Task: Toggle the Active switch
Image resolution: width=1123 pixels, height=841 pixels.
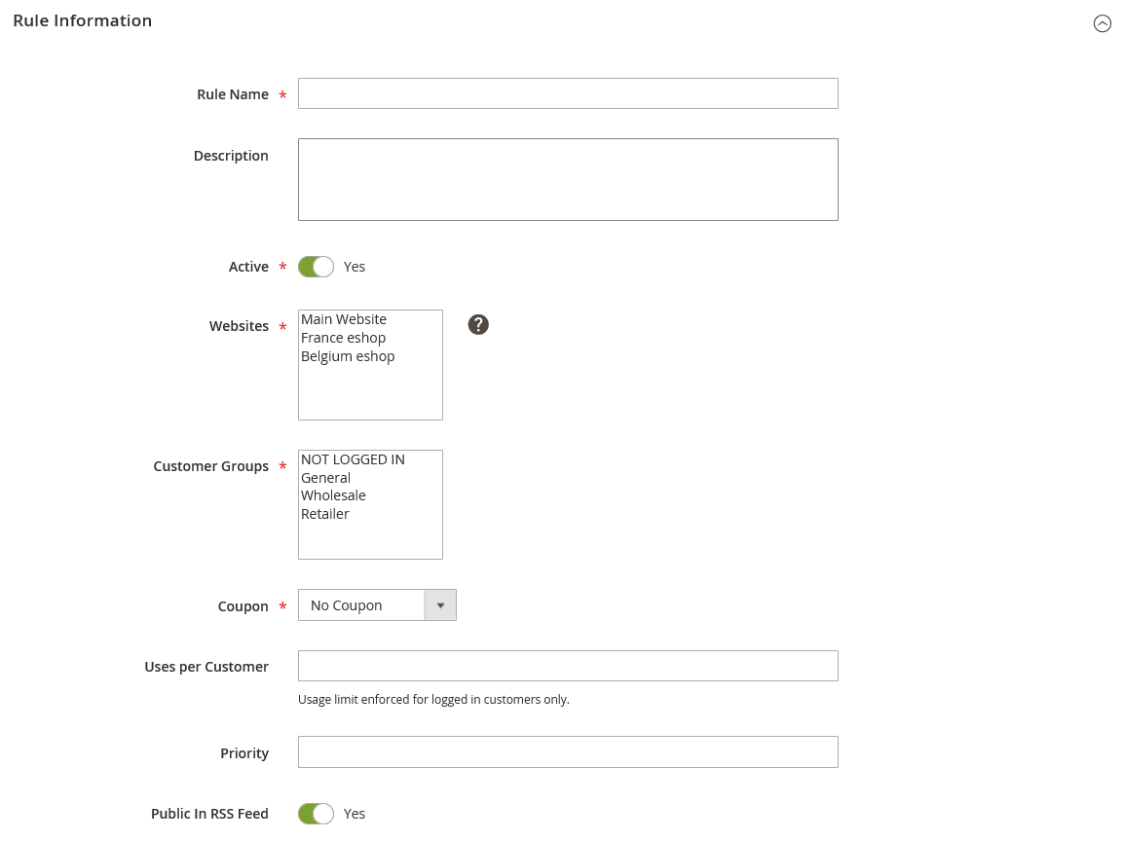Action: tap(316, 267)
